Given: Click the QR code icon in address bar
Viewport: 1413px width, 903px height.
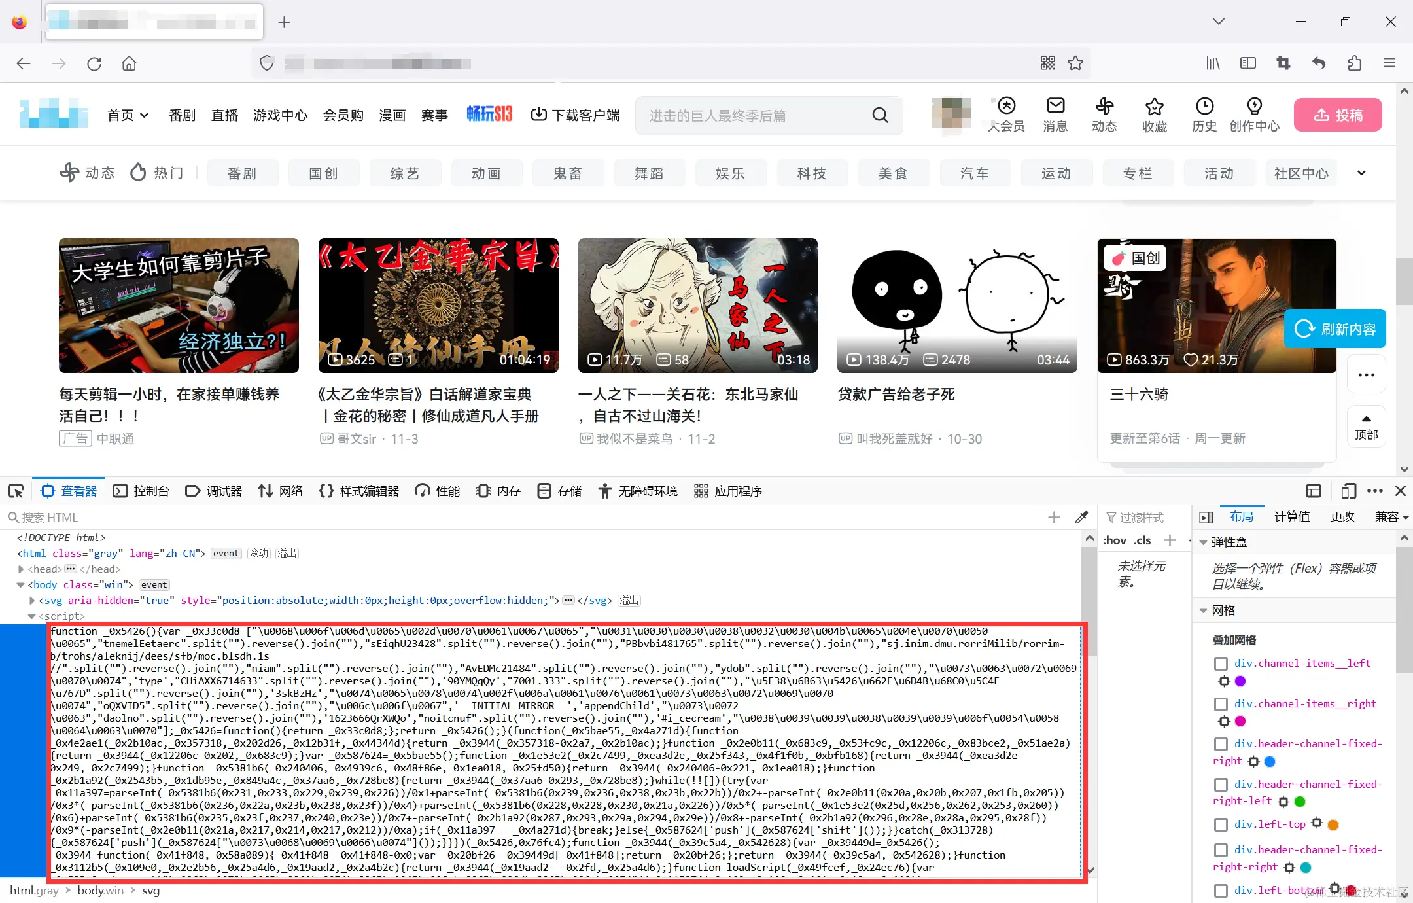Looking at the screenshot, I should [1048, 63].
